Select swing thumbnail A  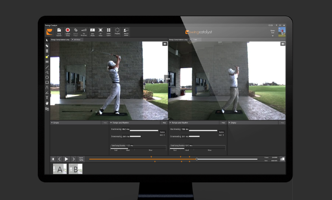60,169
